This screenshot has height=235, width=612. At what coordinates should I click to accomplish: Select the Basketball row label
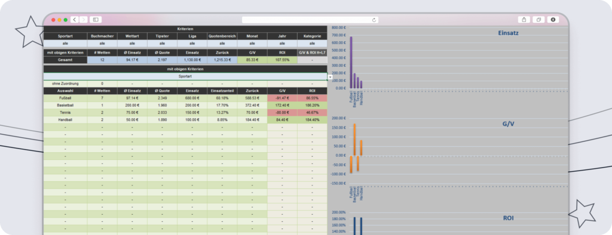click(x=65, y=105)
